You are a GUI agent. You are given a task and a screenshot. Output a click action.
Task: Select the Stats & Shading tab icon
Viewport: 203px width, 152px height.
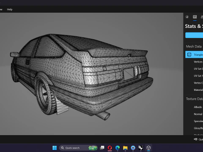pos(195,17)
